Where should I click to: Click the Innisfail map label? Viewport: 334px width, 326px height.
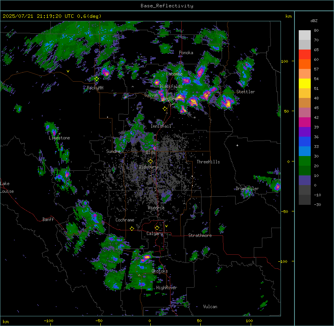click(161, 126)
